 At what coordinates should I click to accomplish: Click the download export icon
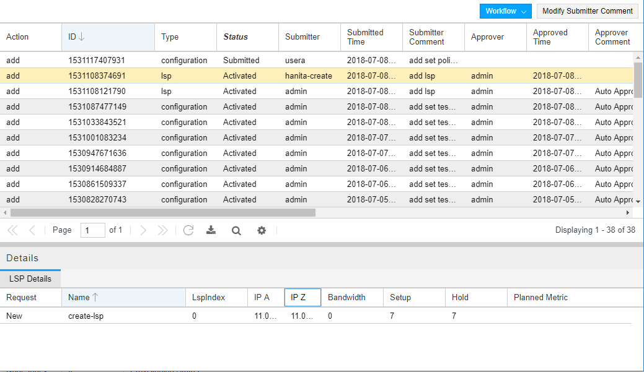(x=211, y=230)
